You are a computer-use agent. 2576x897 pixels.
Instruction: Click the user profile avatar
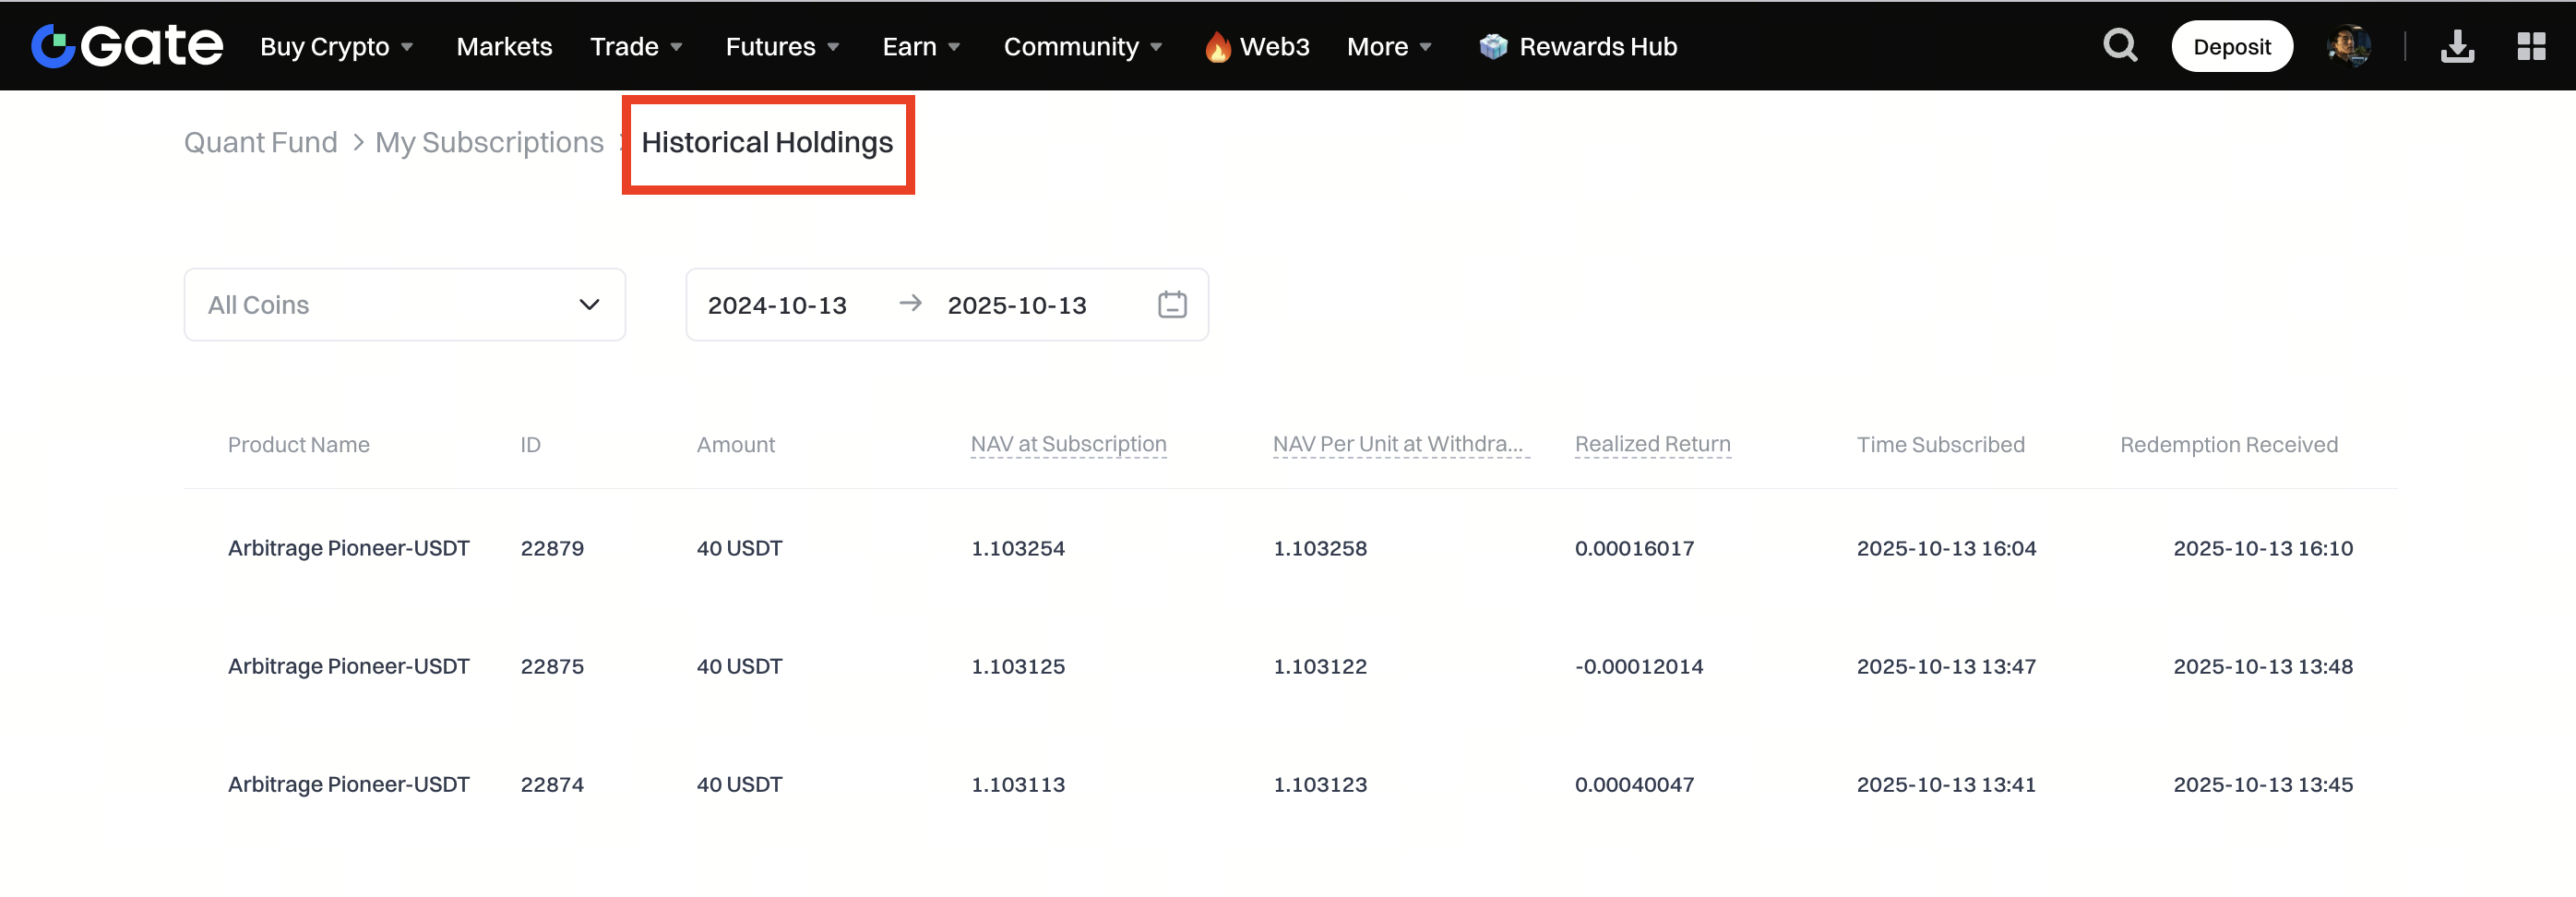[x=2347, y=46]
